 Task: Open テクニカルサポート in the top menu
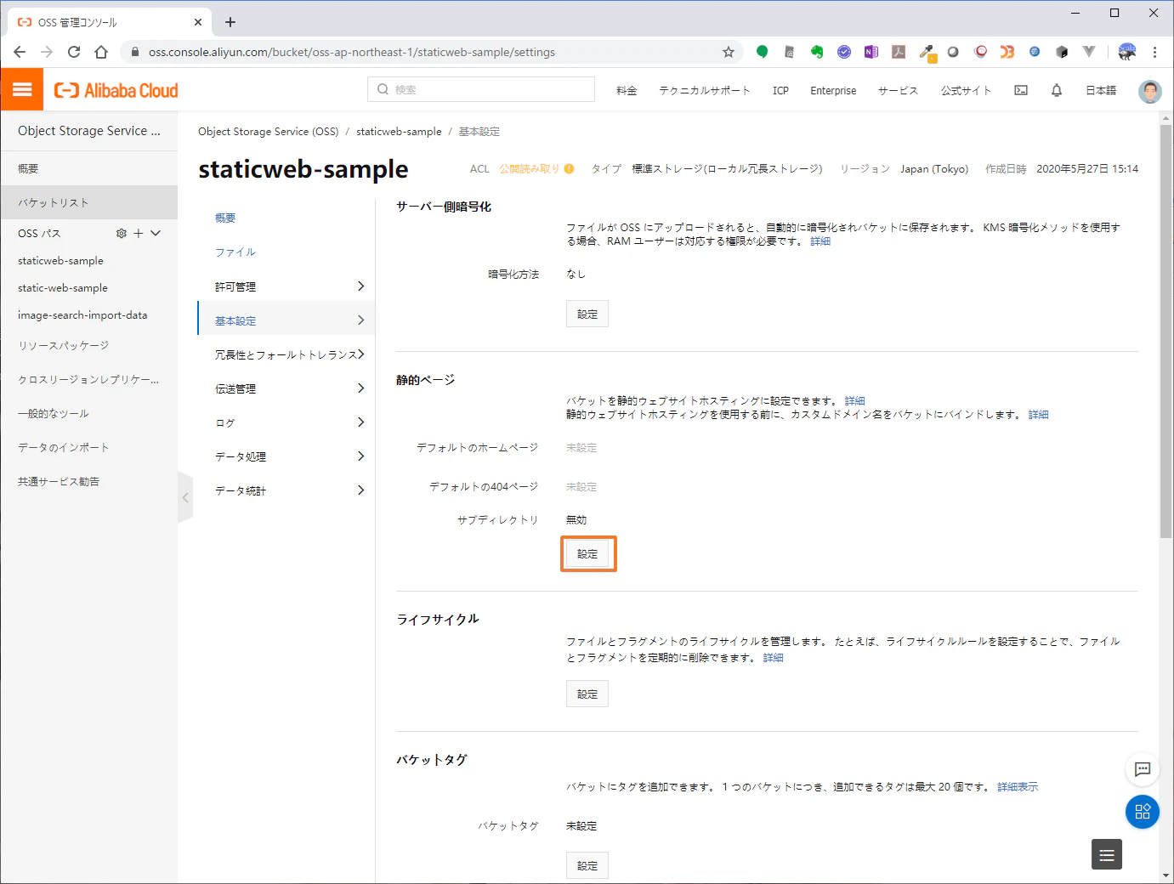705,90
